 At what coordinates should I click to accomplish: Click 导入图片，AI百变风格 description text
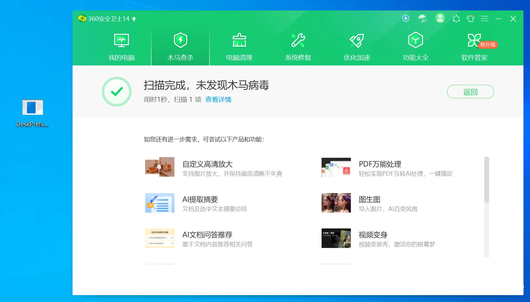388,209
